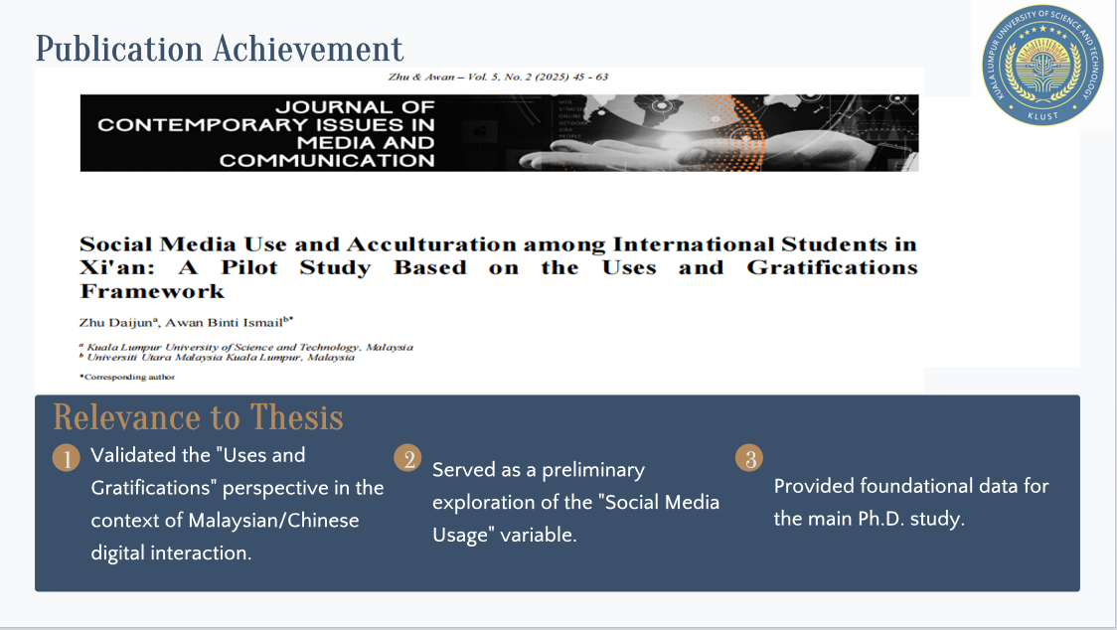The image size is (1117, 630).
Task: Click the word "Framework" in the paper title
Action: 152,292
